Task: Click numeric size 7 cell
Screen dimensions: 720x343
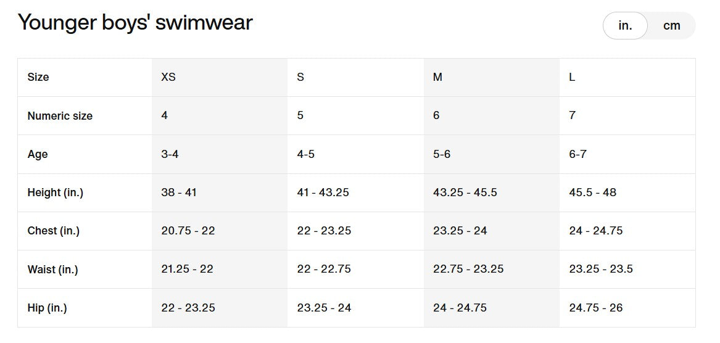Action: tap(573, 116)
